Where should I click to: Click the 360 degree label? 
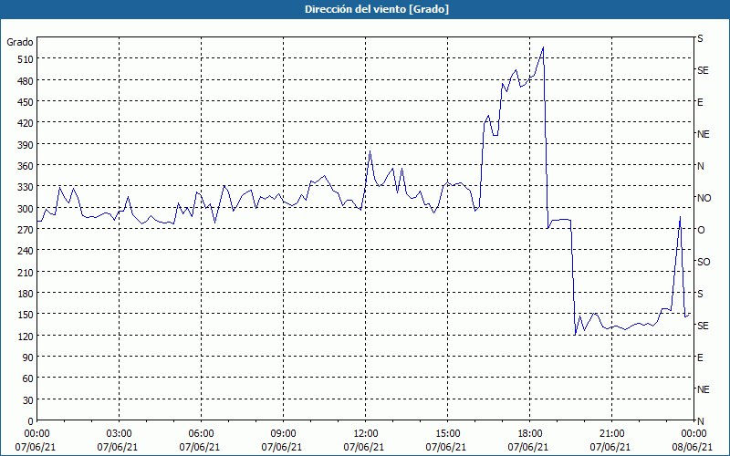[x=26, y=166]
